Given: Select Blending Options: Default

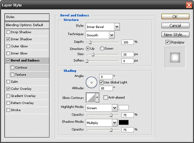Looking at the screenshot, I should coord(27,25).
